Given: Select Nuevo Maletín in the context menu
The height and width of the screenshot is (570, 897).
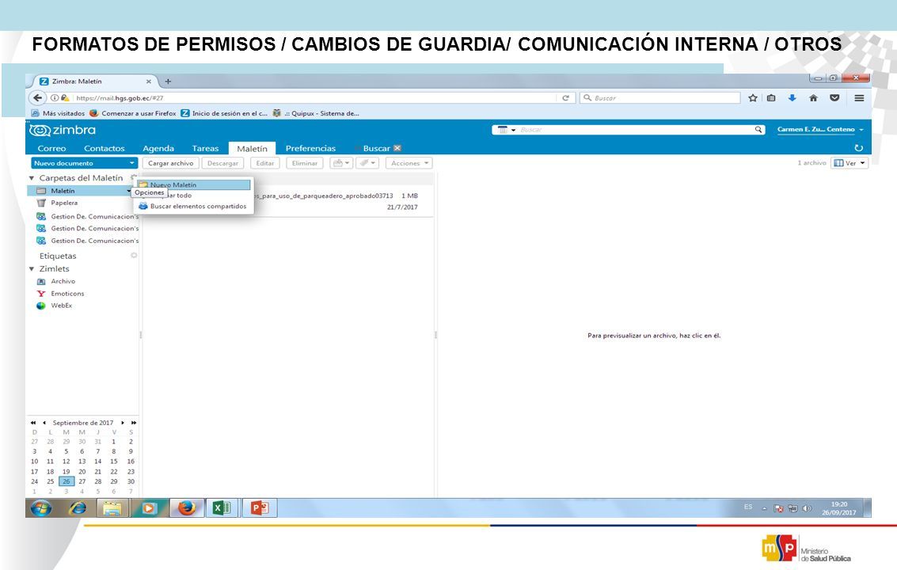Looking at the screenshot, I should click(194, 184).
